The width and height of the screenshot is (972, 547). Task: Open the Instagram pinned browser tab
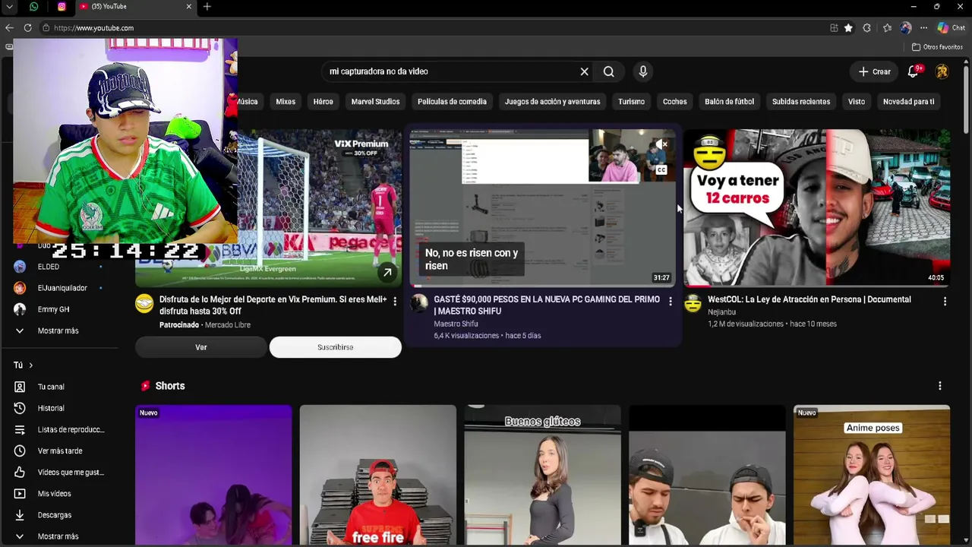coord(62,7)
